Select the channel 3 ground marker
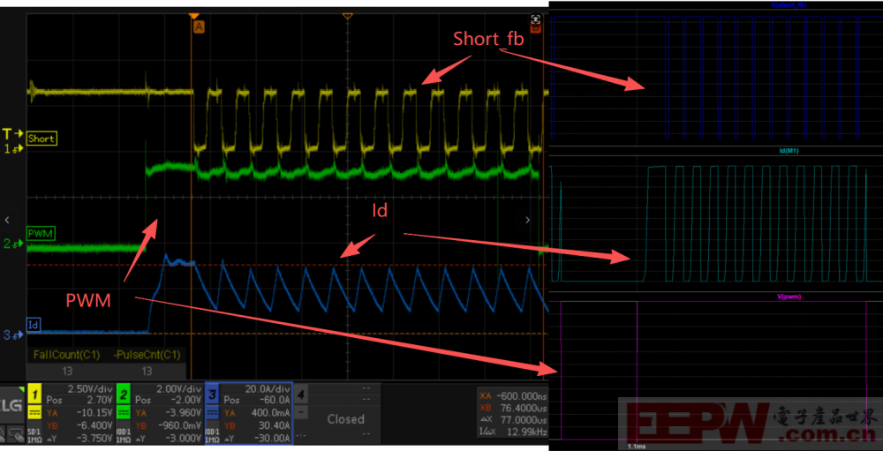 coord(9,334)
